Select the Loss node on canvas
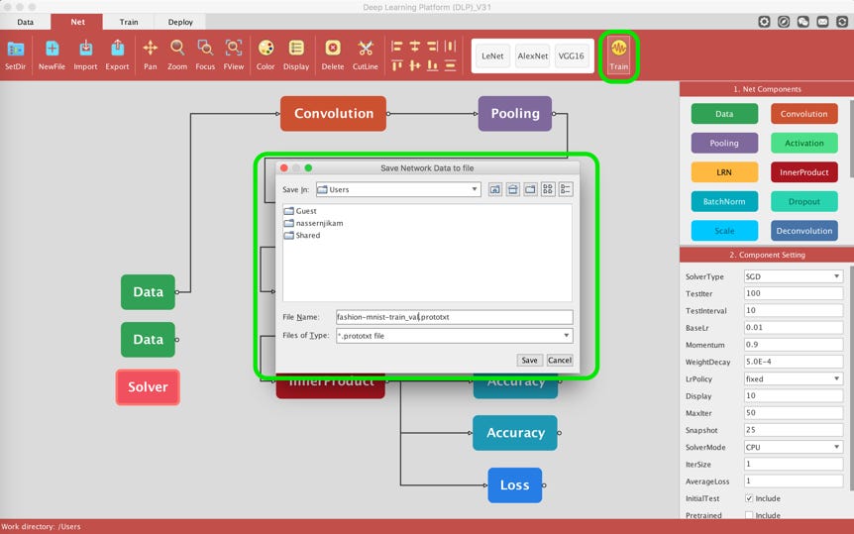Screen dimensions: 854x534 pyautogui.click(x=515, y=485)
